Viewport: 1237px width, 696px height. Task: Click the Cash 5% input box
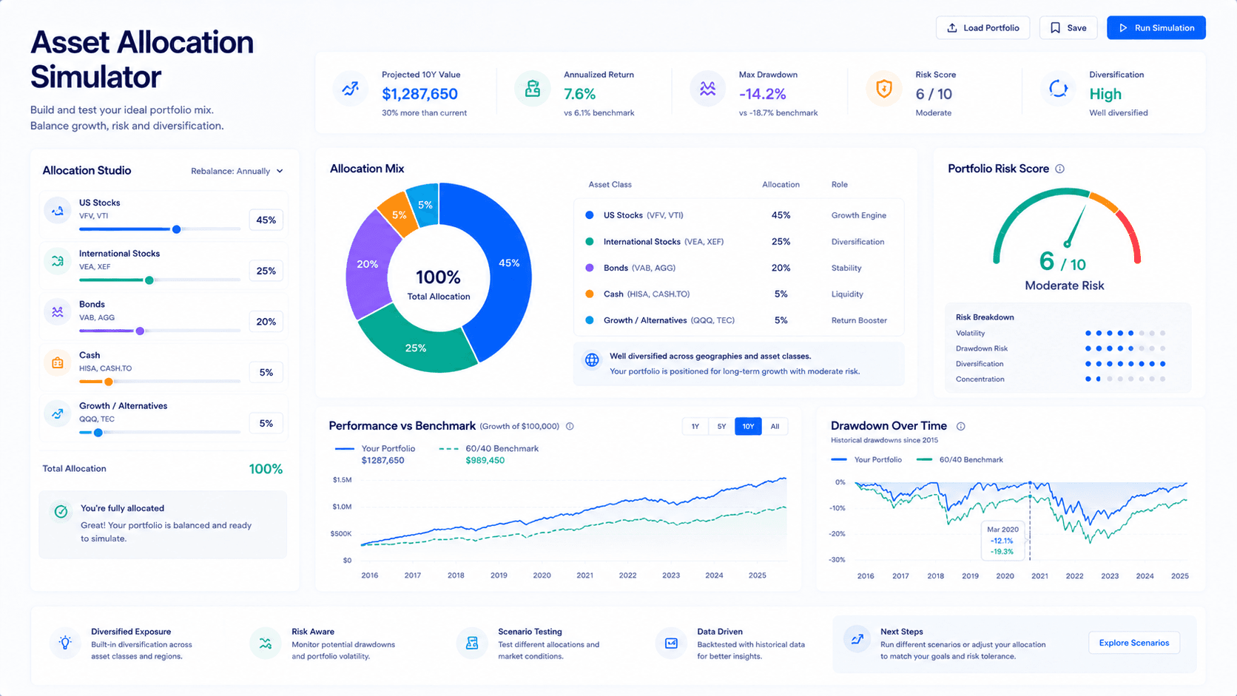266,372
